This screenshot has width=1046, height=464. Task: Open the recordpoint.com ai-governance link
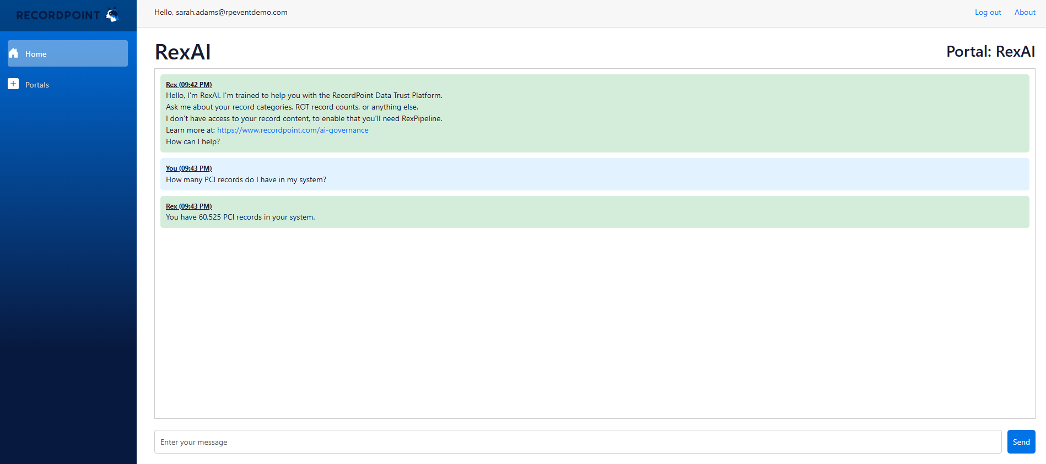point(293,130)
